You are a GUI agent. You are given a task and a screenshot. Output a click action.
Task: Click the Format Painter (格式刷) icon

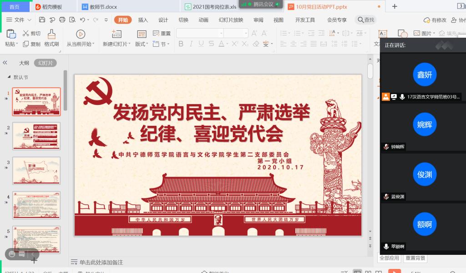point(51,34)
